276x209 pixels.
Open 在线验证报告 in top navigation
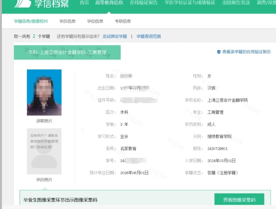click(x=144, y=3)
